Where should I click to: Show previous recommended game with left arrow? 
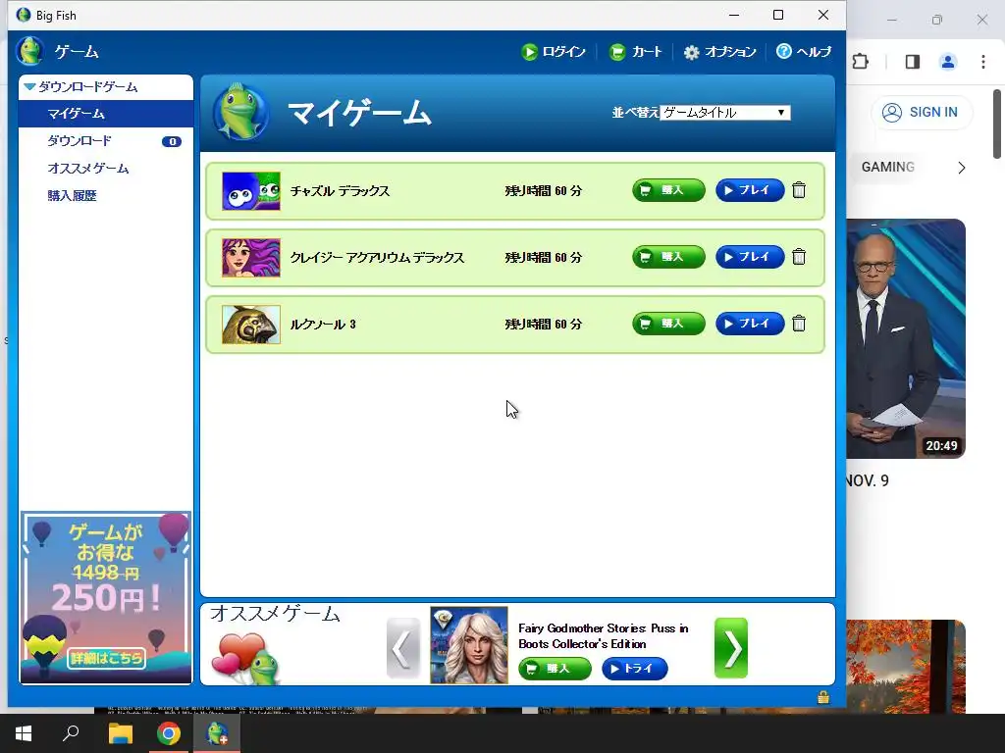402,648
